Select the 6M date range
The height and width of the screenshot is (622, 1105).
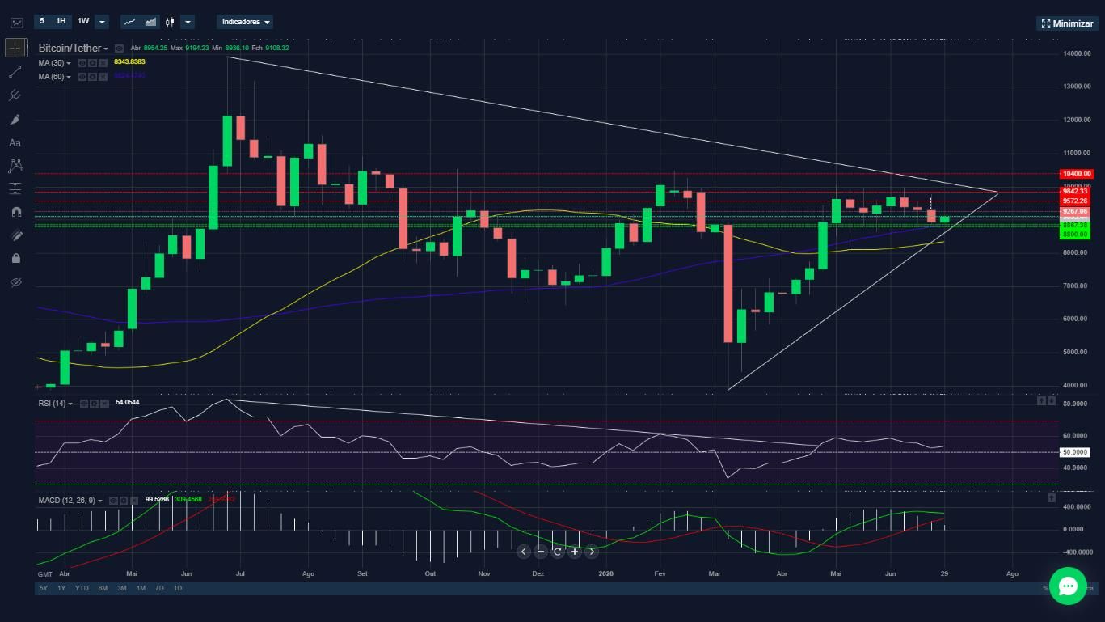(103, 588)
